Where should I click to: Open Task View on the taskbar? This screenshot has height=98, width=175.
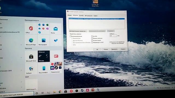(43, 93)
